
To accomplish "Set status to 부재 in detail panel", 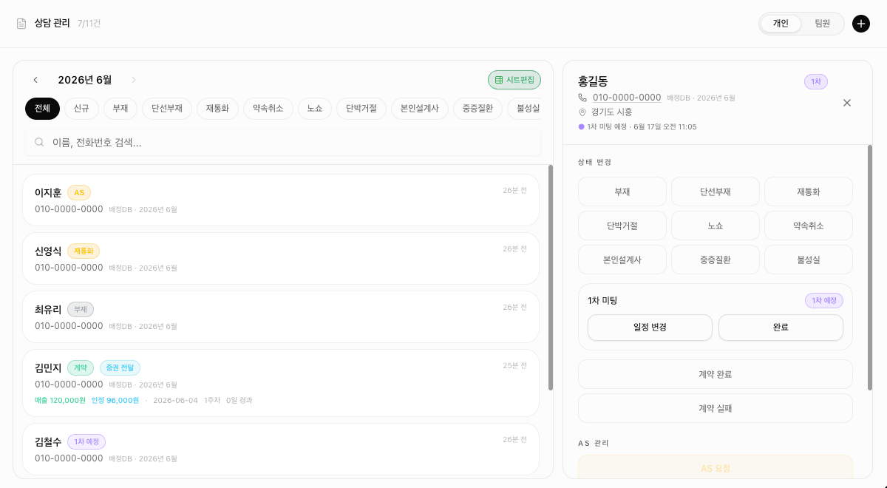I will pos(622,192).
